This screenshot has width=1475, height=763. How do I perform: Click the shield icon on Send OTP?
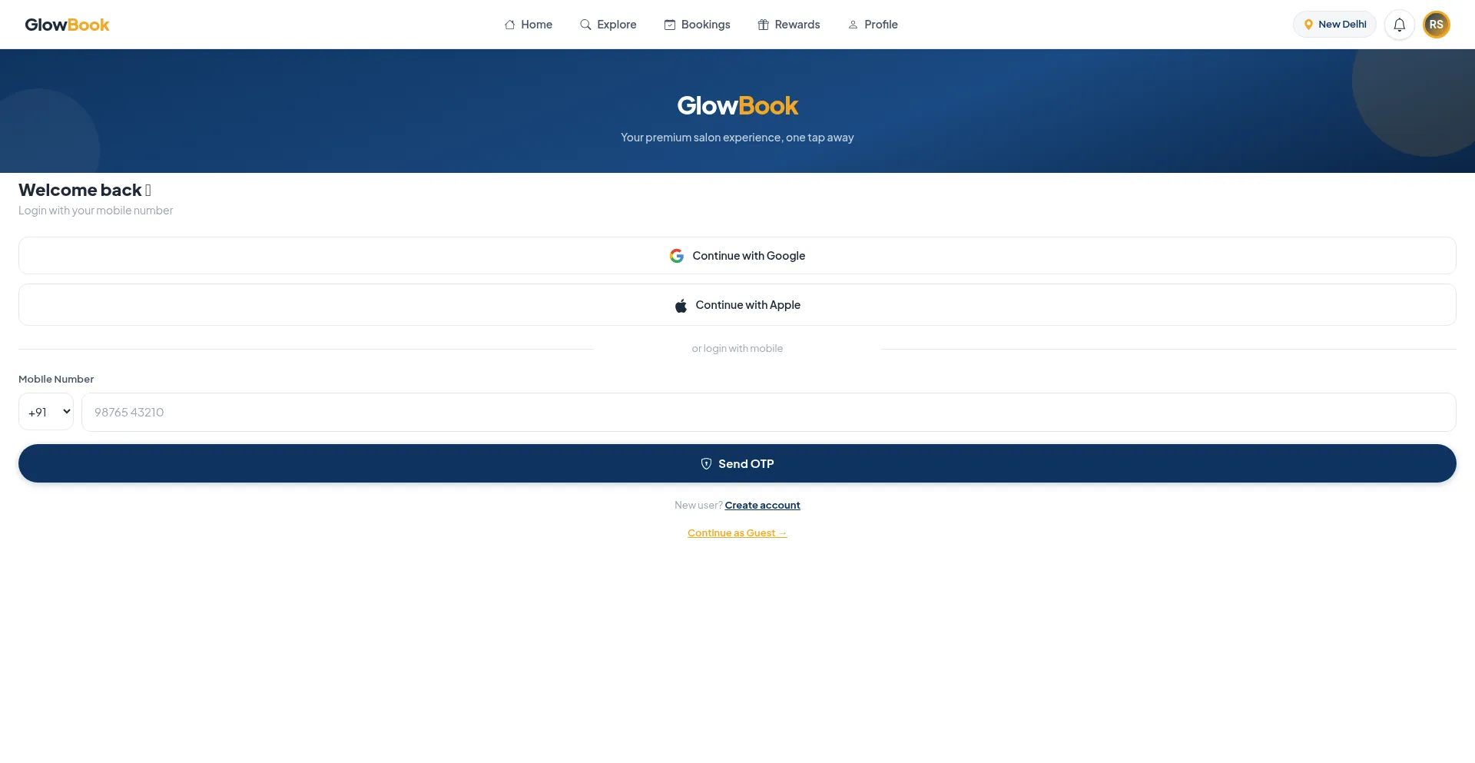[706, 463]
